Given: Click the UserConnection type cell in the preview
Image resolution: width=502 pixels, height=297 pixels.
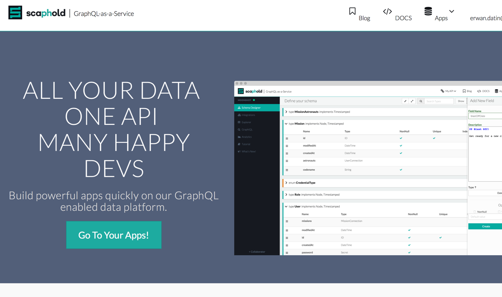Looking at the screenshot, I should tap(353, 161).
